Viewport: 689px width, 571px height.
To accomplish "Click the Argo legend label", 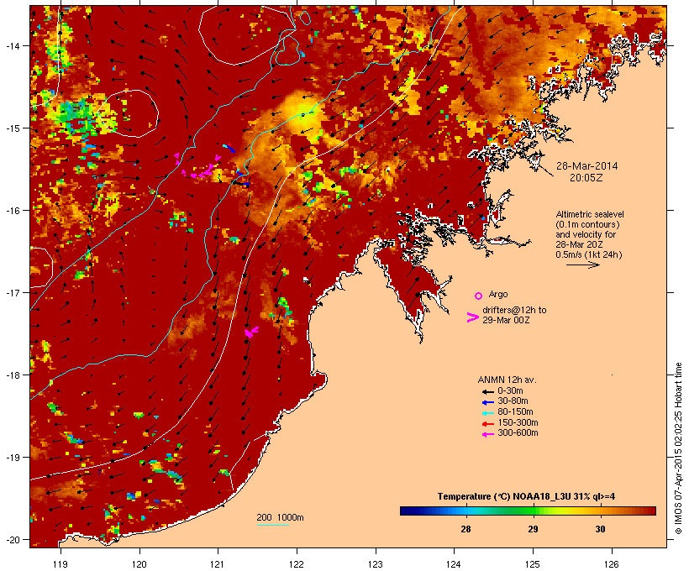I will click(498, 294).
